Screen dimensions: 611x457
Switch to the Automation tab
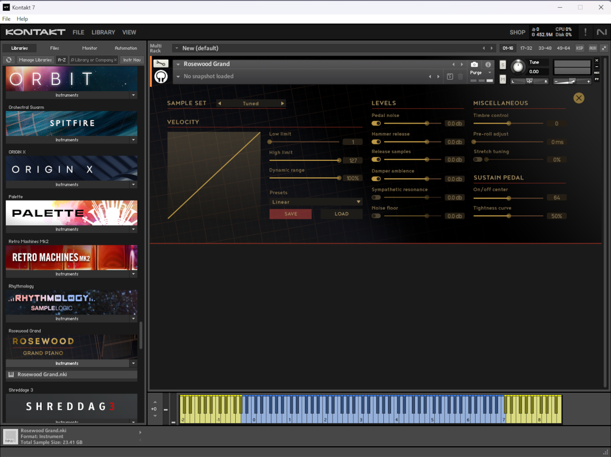126,48
